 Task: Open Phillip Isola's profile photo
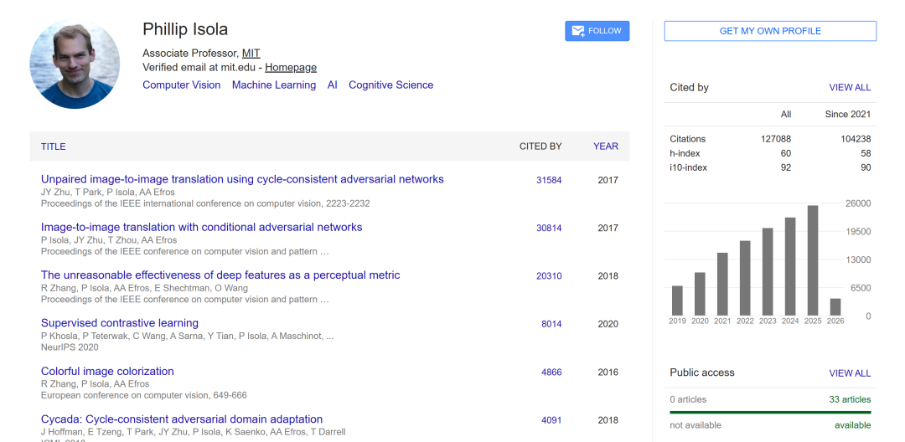click(75, 64)
